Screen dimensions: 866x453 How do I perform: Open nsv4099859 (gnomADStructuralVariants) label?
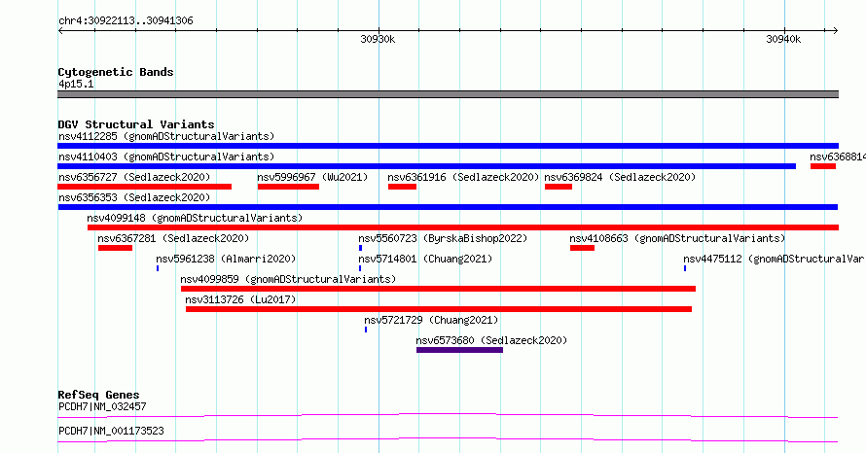[288, 279]
